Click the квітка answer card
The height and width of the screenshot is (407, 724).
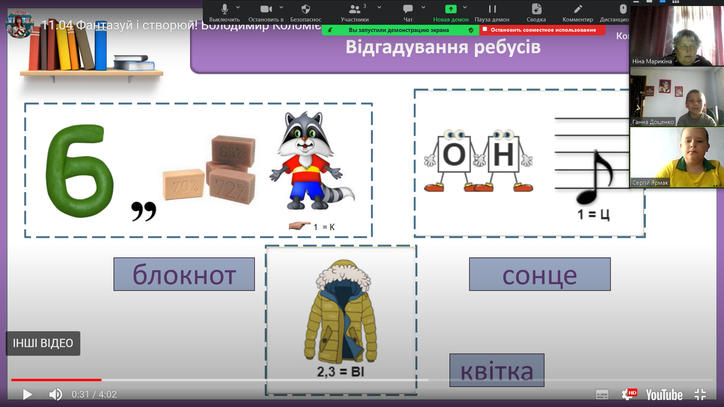(497, 370)
